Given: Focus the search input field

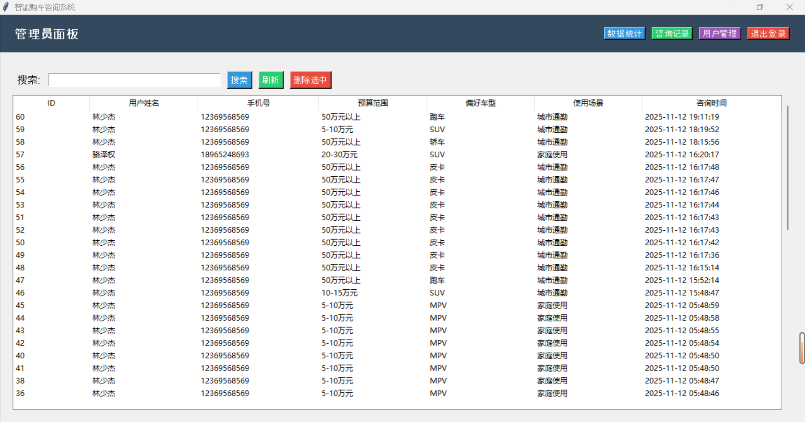Looking at the screenshot, I should pyautogui.click(x=135, y=80).
